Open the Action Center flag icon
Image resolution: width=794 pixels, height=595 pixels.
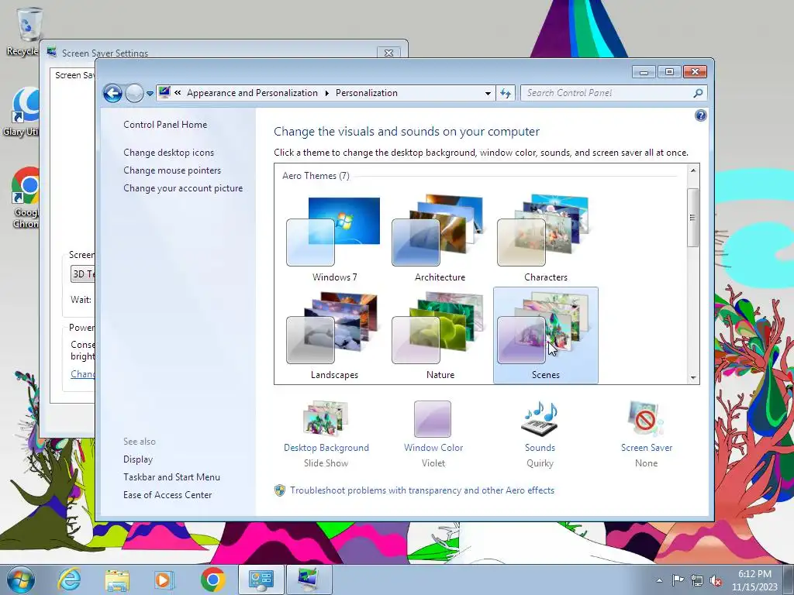click(678, 580)
